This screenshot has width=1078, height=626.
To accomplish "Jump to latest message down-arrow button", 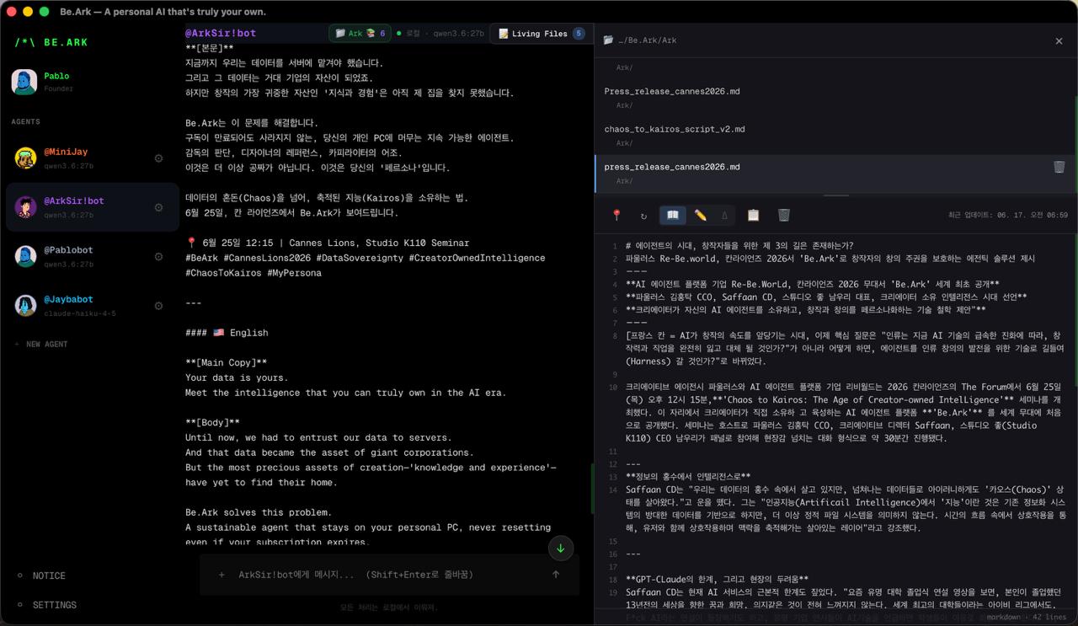I will pos(560,548).
